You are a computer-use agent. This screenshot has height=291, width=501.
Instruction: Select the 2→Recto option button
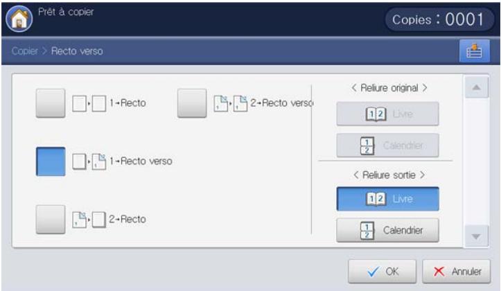click(51, 220)
